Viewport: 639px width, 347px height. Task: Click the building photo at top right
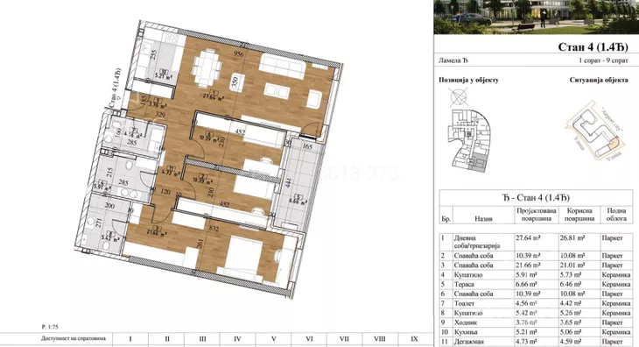[537, 17]
